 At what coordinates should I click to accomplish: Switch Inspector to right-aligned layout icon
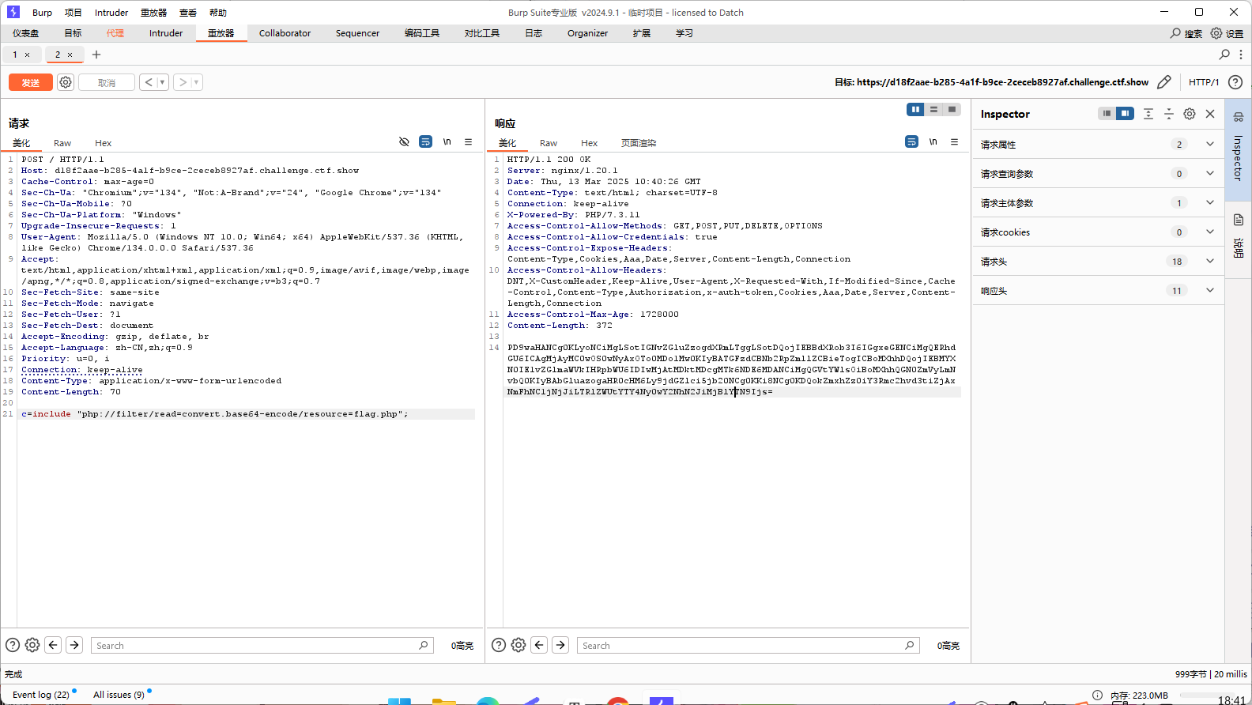coord(1125,113)
